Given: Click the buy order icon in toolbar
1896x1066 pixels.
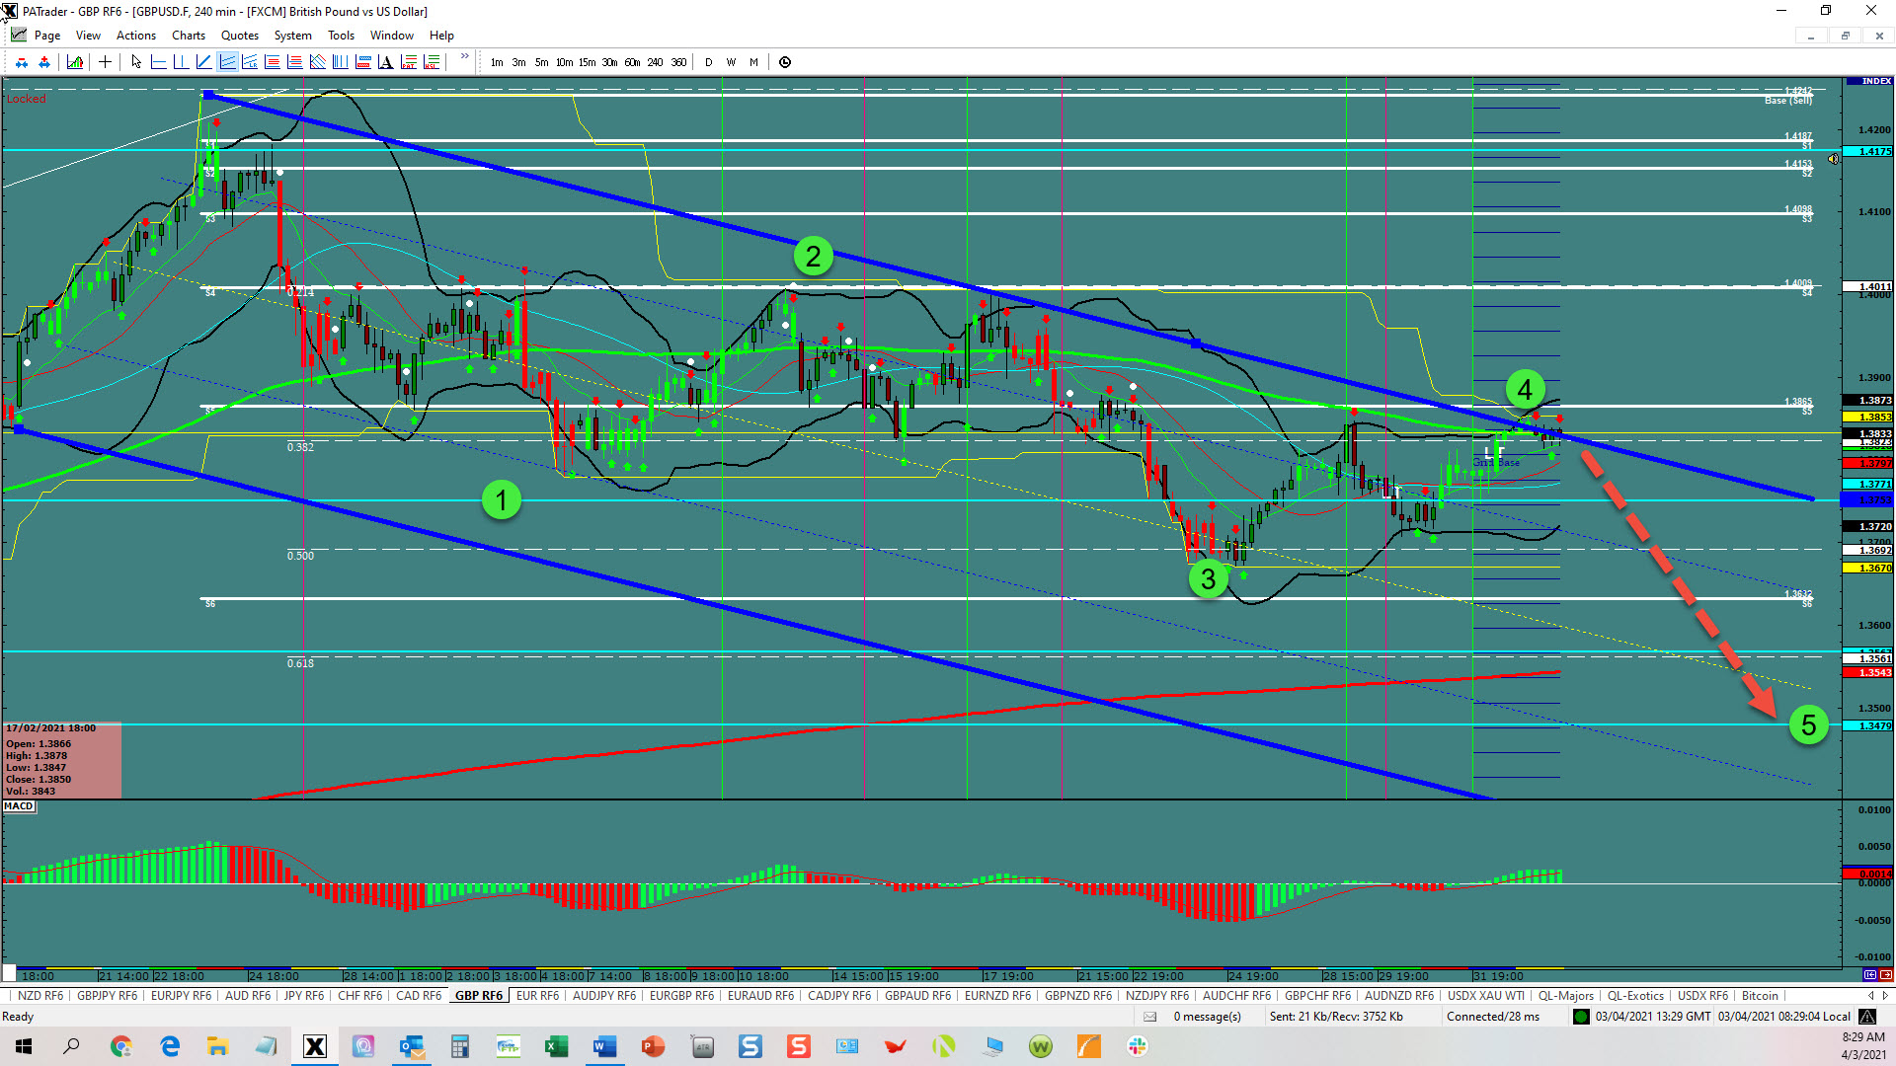Looking at the screenshot, I should coord(44,62).
